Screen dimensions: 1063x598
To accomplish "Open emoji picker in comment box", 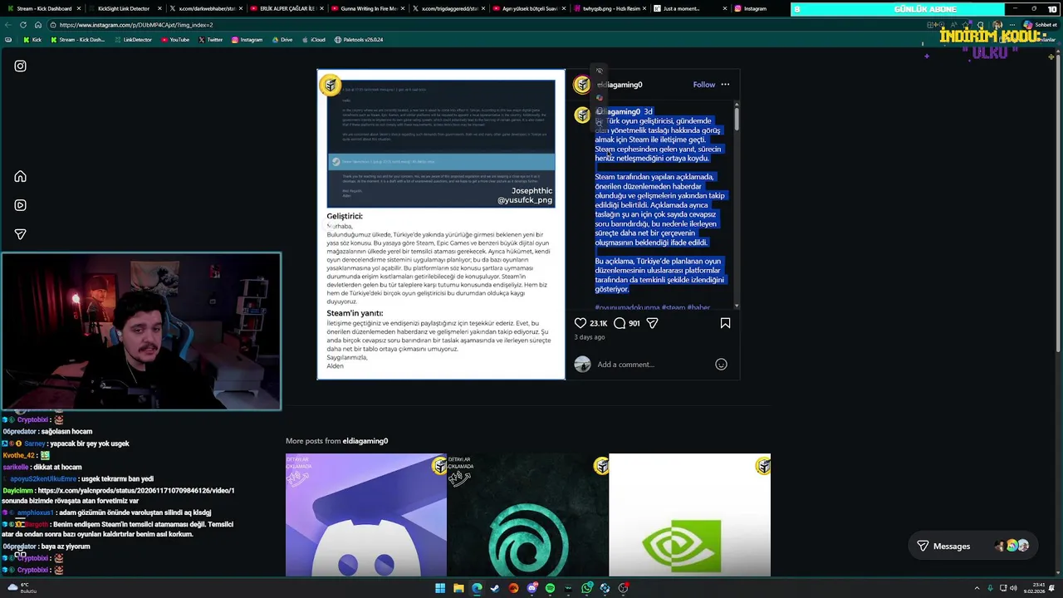I will pyautogui.click(x=721, y=365).
